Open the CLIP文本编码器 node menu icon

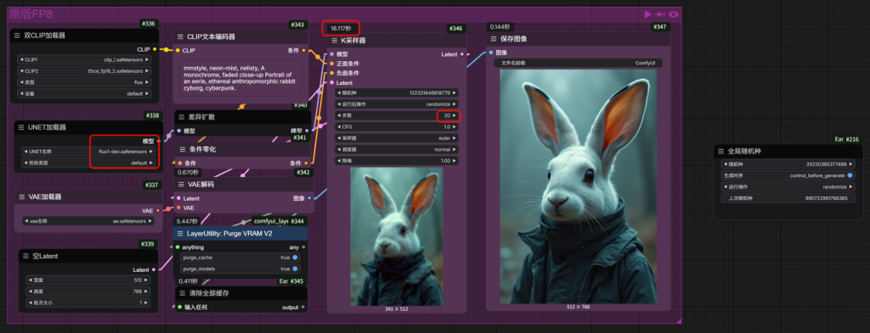(180, 36)
